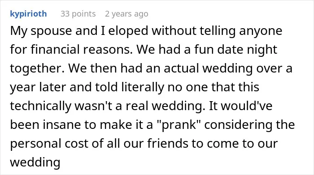This screenshot has height=175, width=314.
Task: Click the final word "wedding" on the last line
Action: pyautogui.click(x=35, y=162)
